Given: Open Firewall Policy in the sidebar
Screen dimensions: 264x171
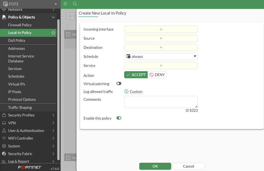Looking at the screenshot, I should point(20,25).
